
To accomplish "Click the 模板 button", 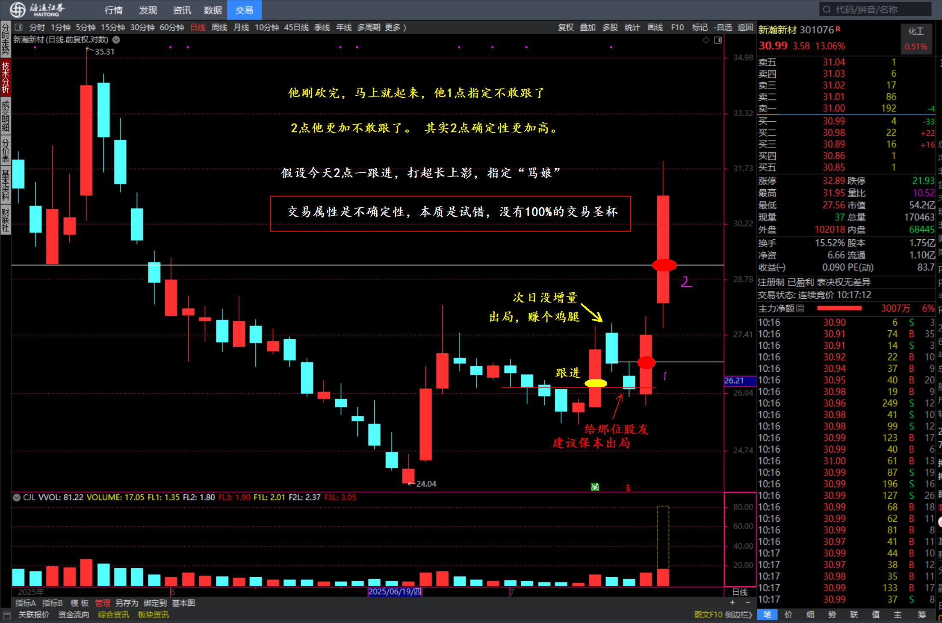I will tap(80, 603).
